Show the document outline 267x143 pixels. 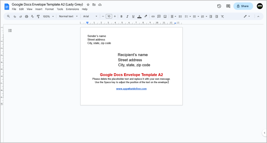[x=10, y=31]
